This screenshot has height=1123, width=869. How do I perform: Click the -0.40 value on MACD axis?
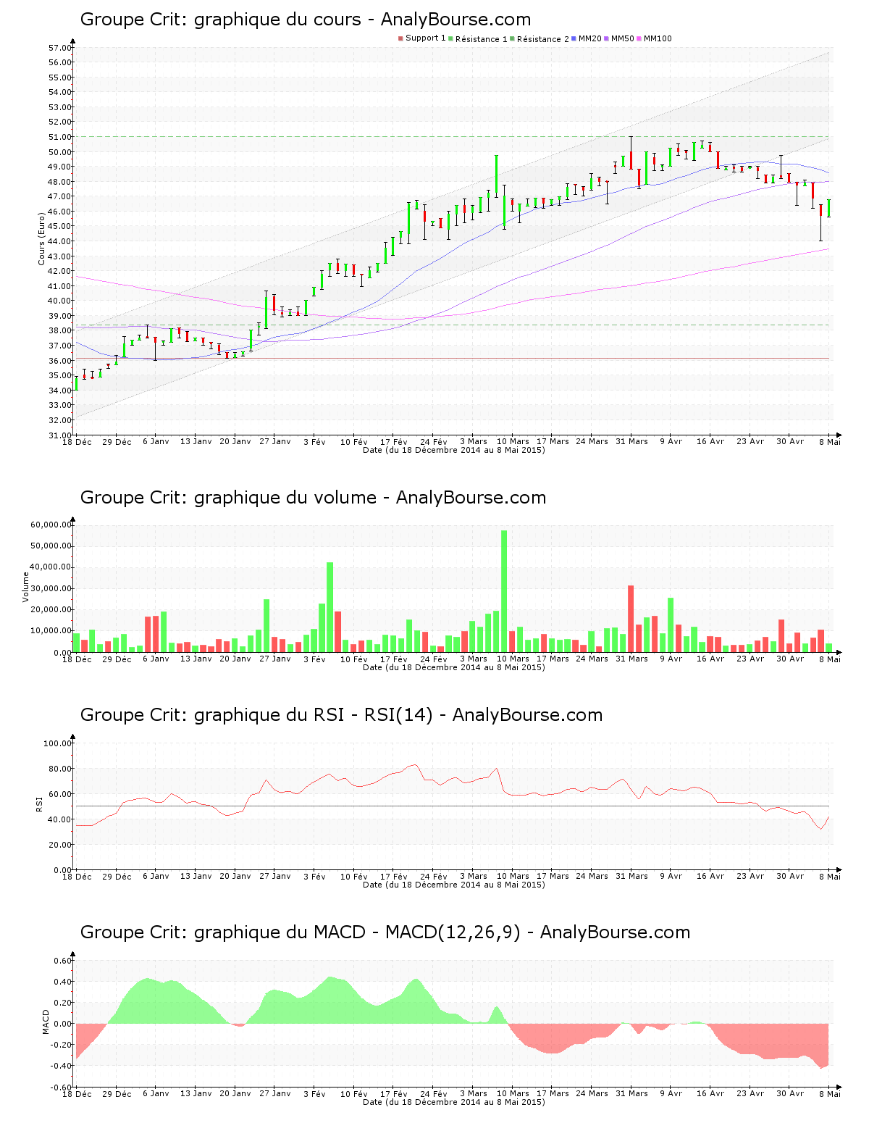coord(62,1066)
